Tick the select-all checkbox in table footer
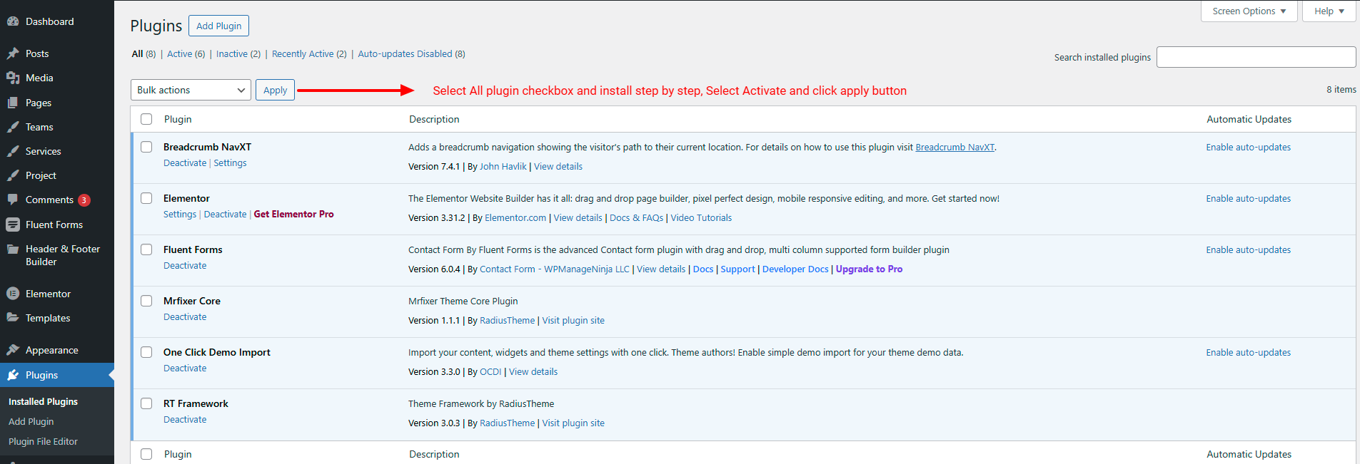The width and height of the screenshot is (1360, 464). (x=146, y=454)
